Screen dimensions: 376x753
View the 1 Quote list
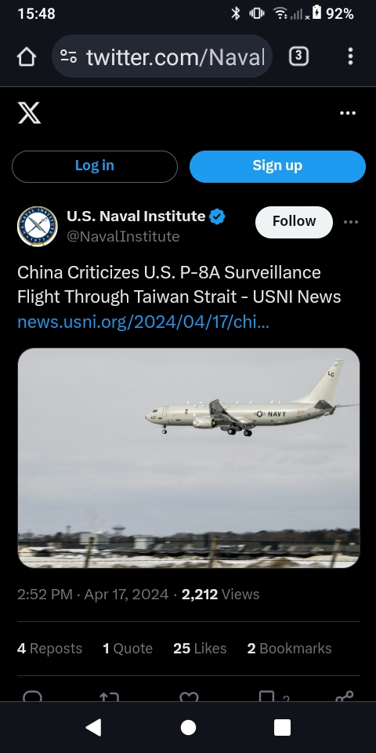point(128,649)
